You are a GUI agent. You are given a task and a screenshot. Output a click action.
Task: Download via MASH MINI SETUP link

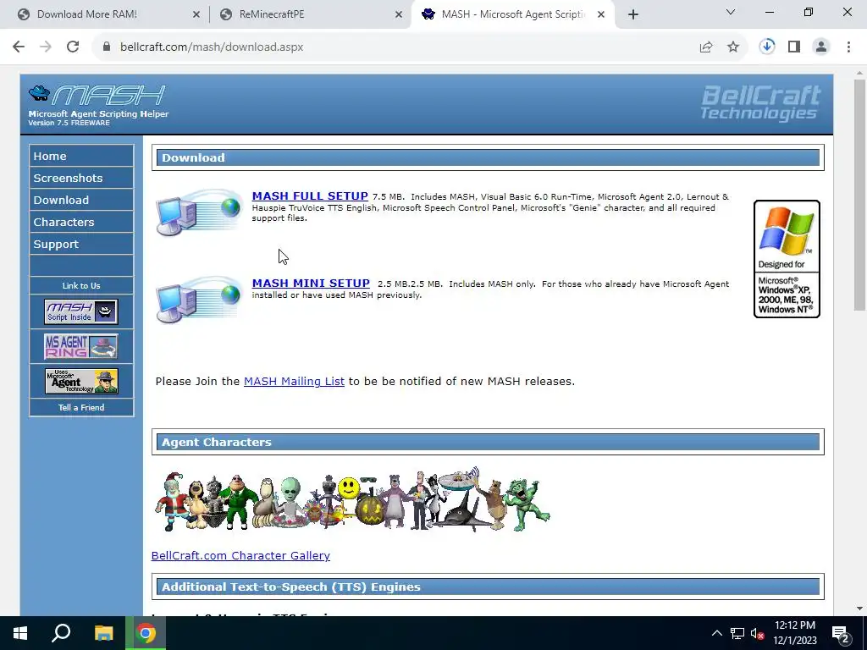click(x=311, y=284)
